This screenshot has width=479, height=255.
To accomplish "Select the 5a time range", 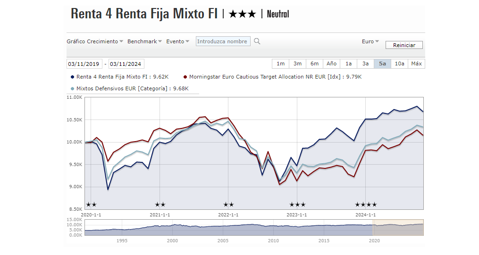I will click(x=382, y=64).
